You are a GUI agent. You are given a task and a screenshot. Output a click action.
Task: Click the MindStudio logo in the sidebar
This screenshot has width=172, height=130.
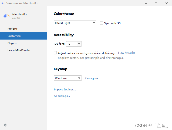coord(6,16)
